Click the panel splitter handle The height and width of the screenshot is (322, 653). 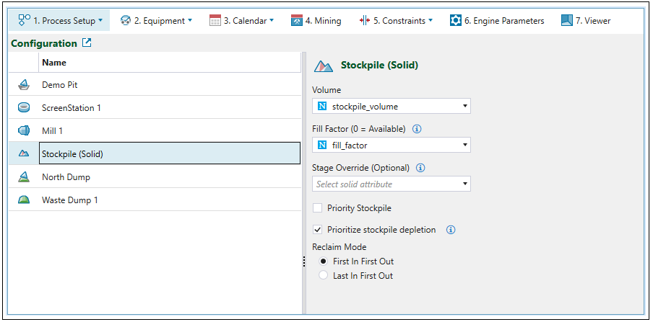pos(303,264)
